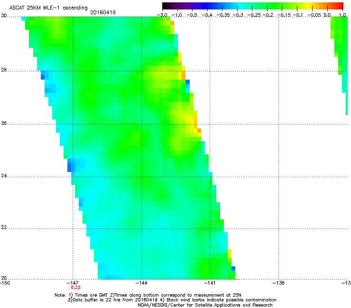This screenshot has height=308, width=351.
Task: Click the colorbar label -0.15
Action: pyautogui.click(x=284, y=15)
